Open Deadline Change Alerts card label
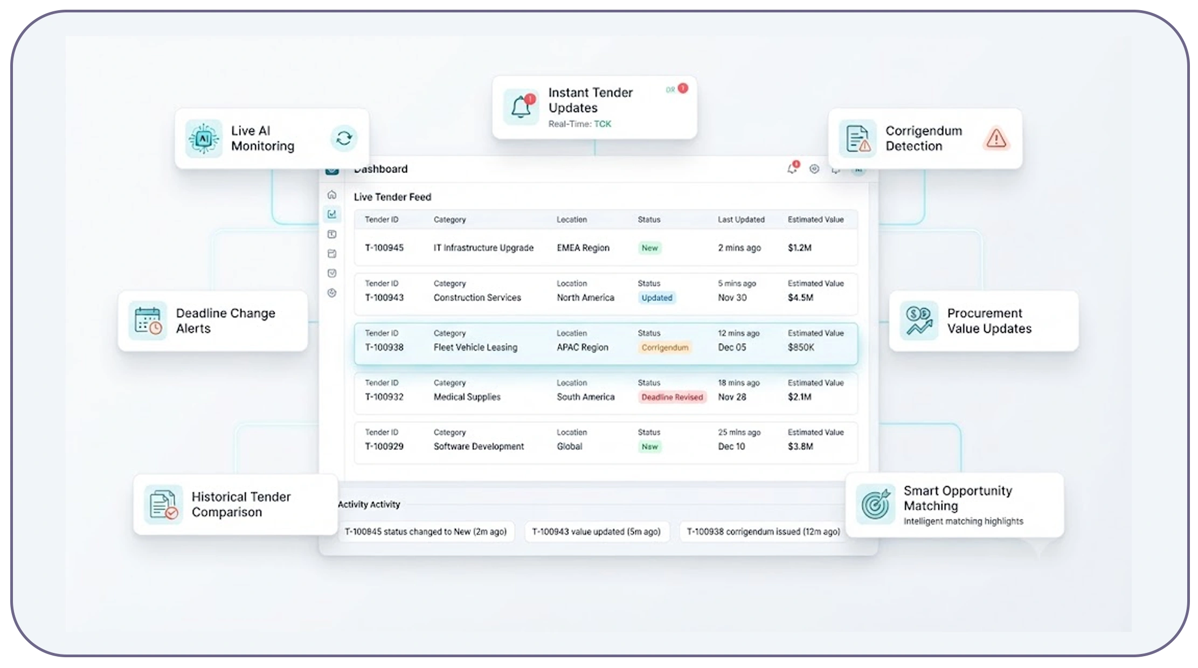This screenshot has width=1198, height=668. click(x=225, y=321)
